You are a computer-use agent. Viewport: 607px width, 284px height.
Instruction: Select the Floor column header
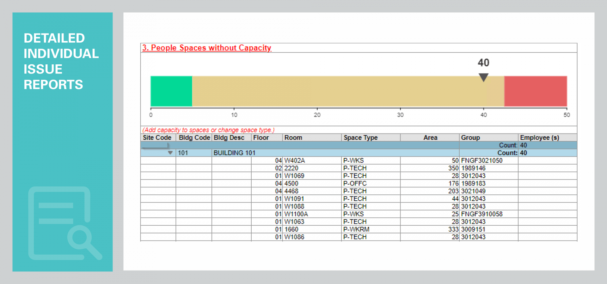pos(261,137)
